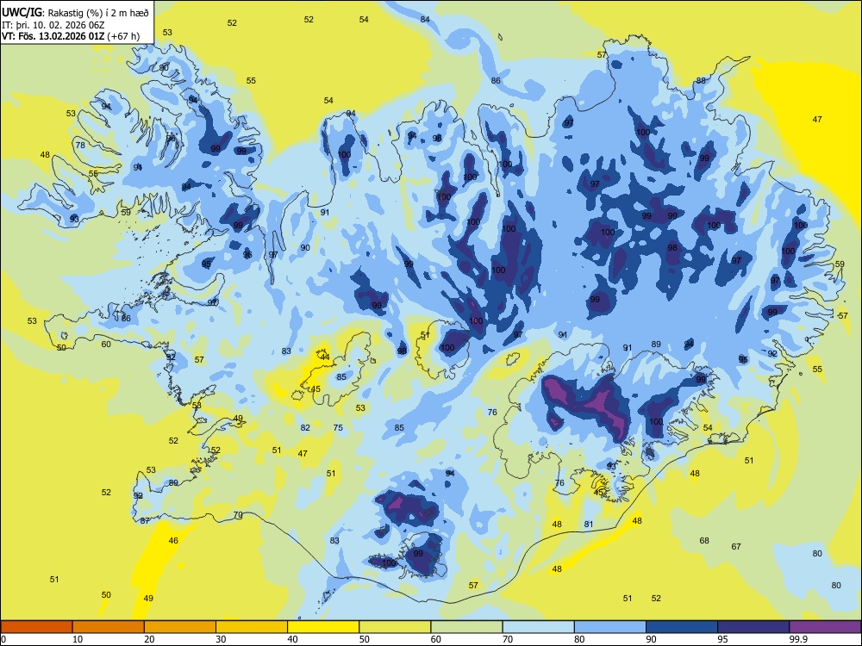Click the 0–10 dark orange legend swatch

[x=37, y=627]
